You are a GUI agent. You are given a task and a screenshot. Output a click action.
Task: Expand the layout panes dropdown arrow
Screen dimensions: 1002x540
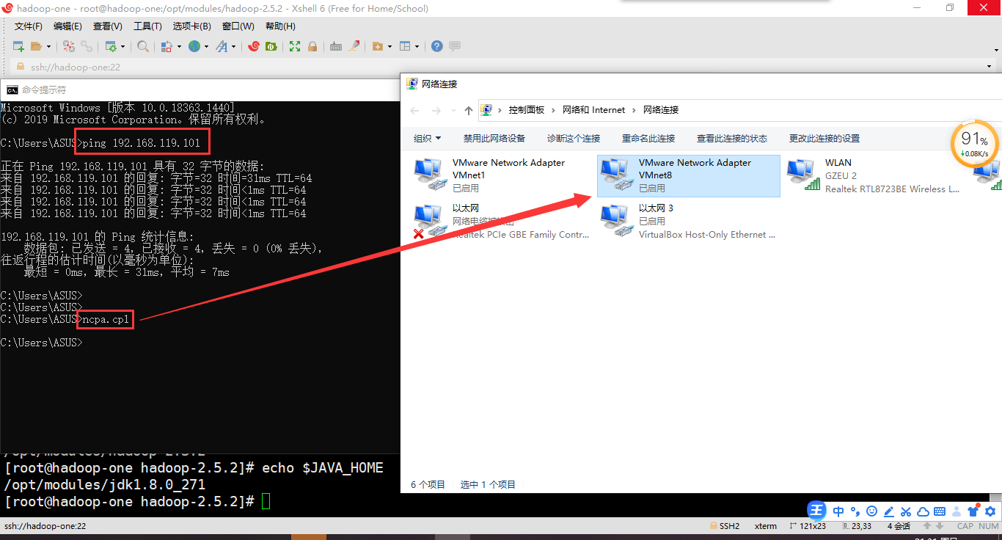[x=417, y=46]
